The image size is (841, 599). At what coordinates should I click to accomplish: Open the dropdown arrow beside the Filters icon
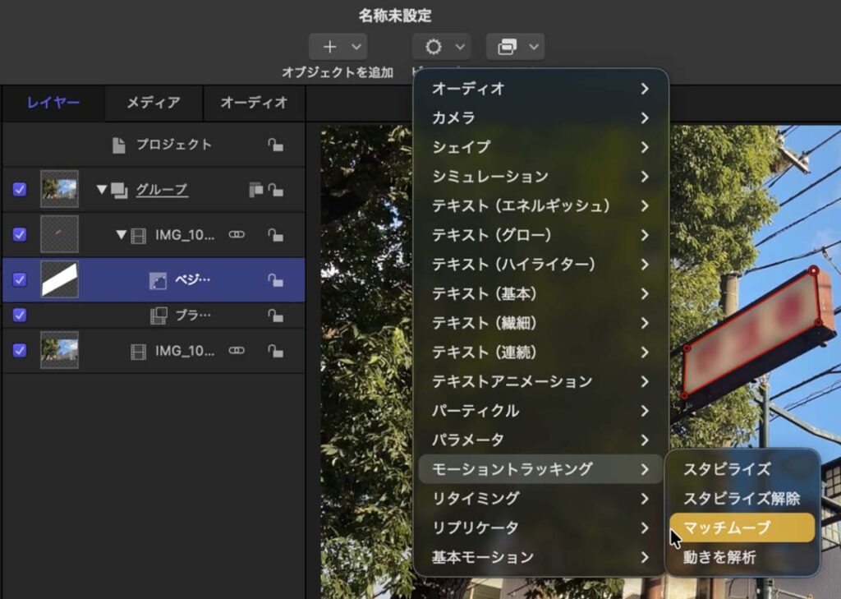[535, 47]
